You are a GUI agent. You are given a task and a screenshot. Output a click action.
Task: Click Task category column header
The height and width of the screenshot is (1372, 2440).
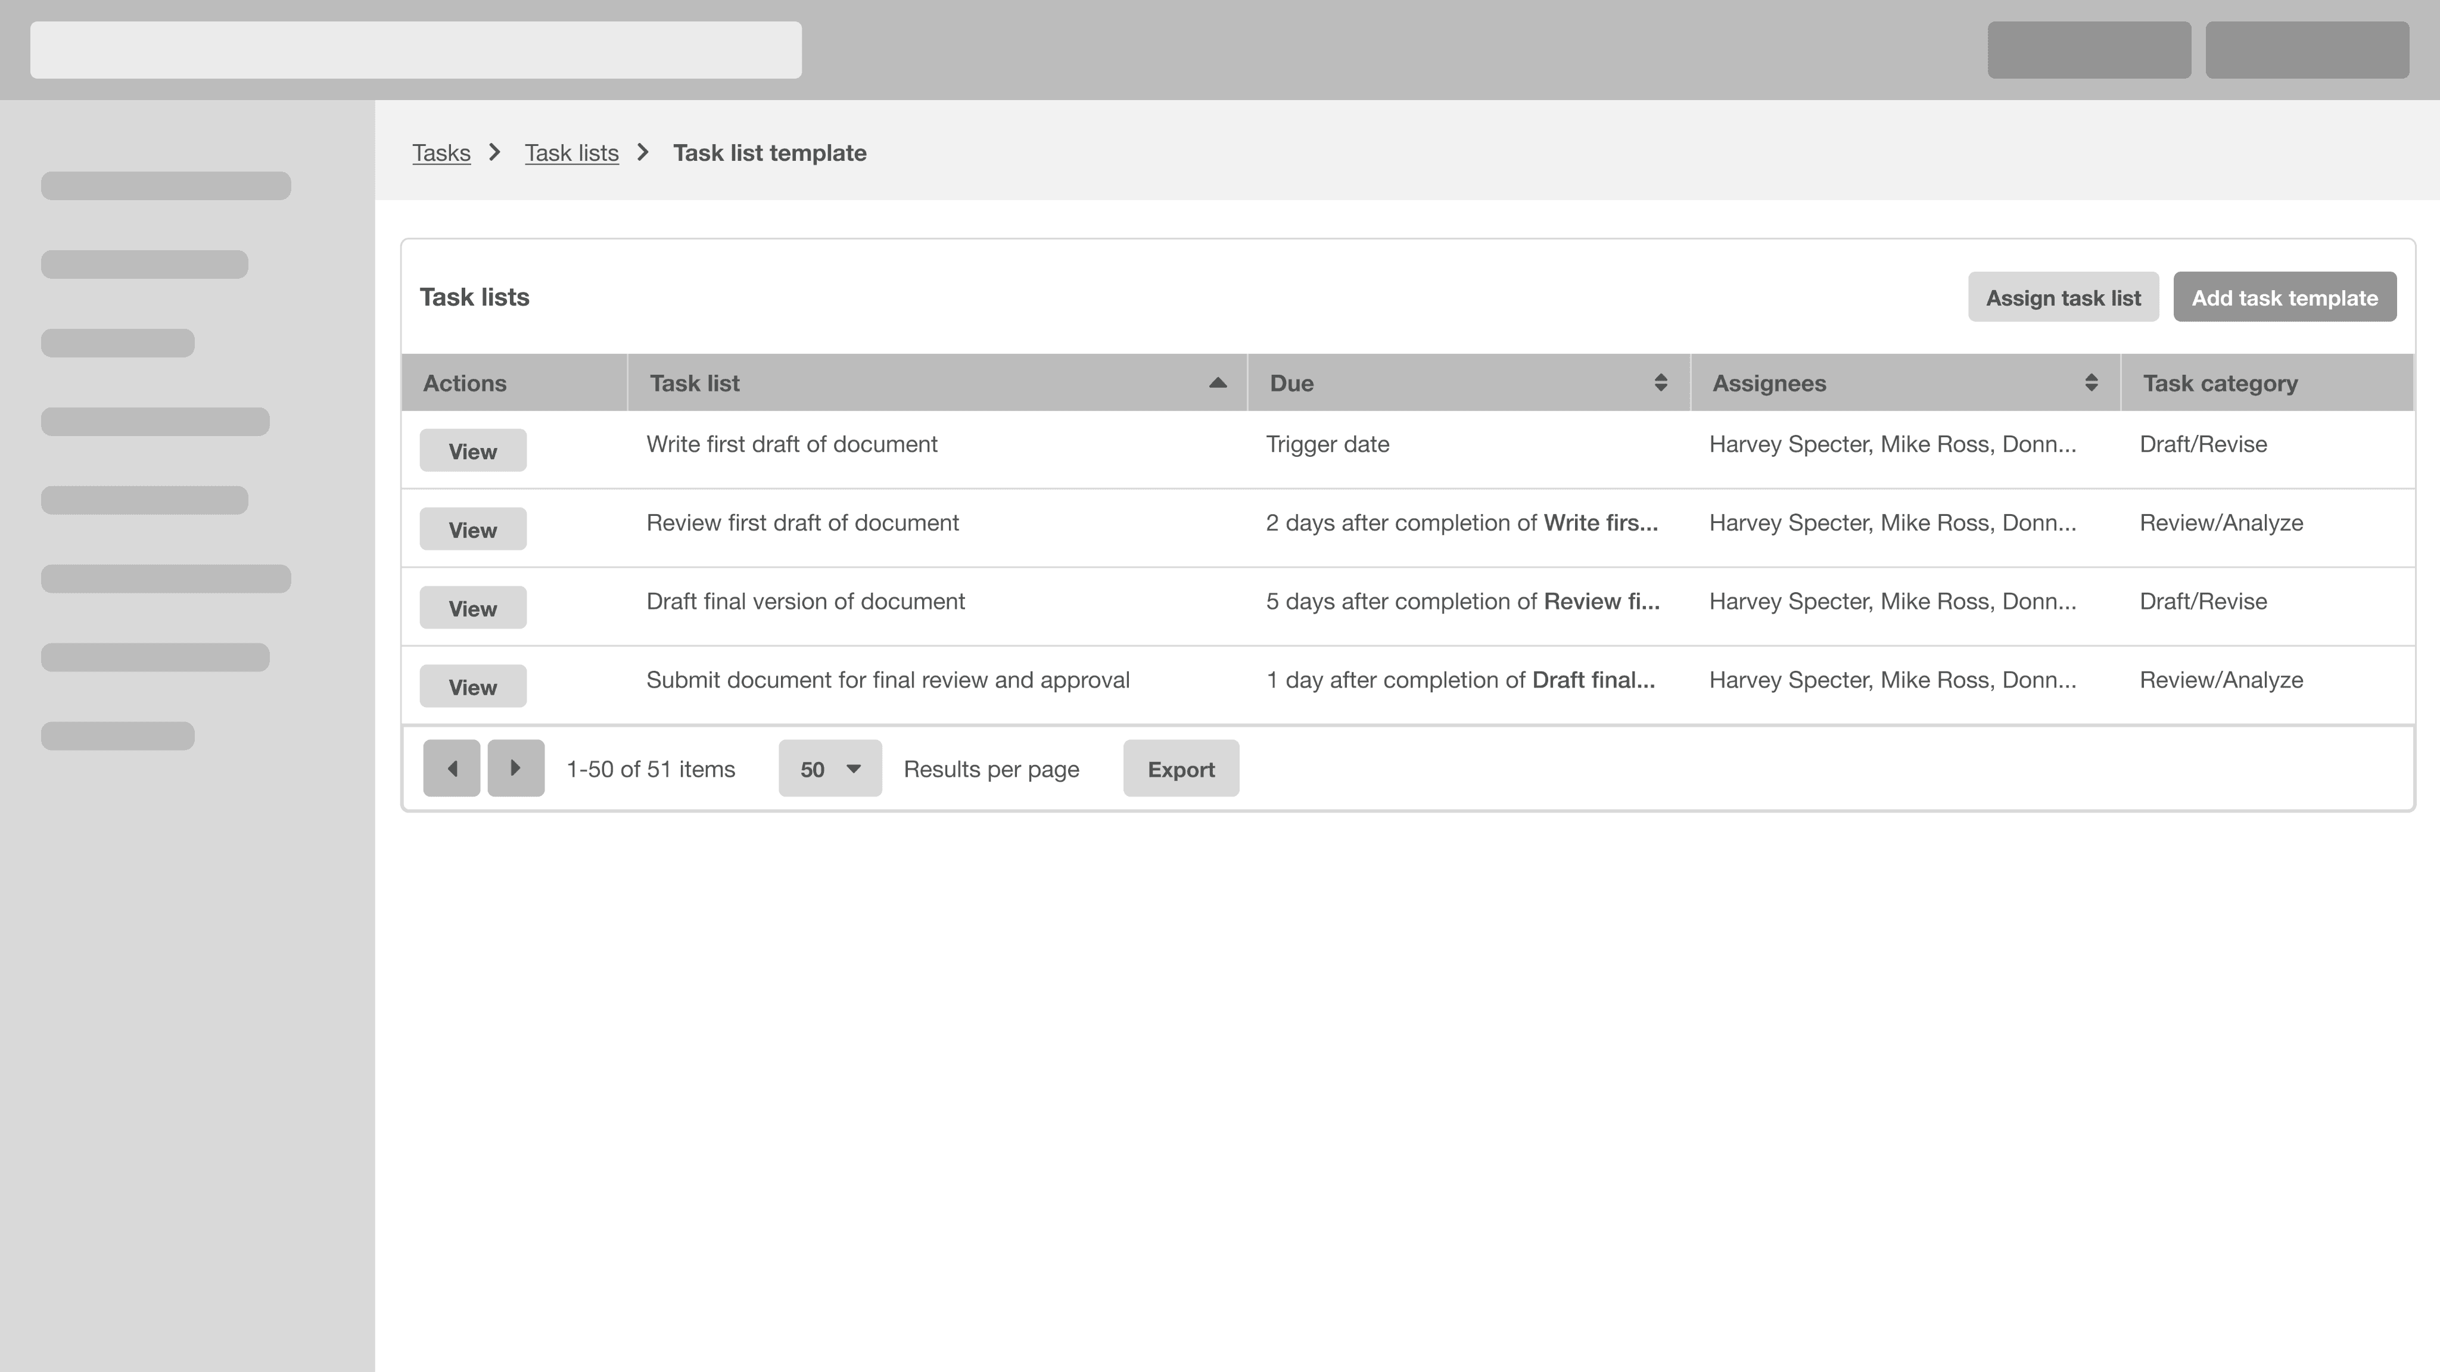2220,383
